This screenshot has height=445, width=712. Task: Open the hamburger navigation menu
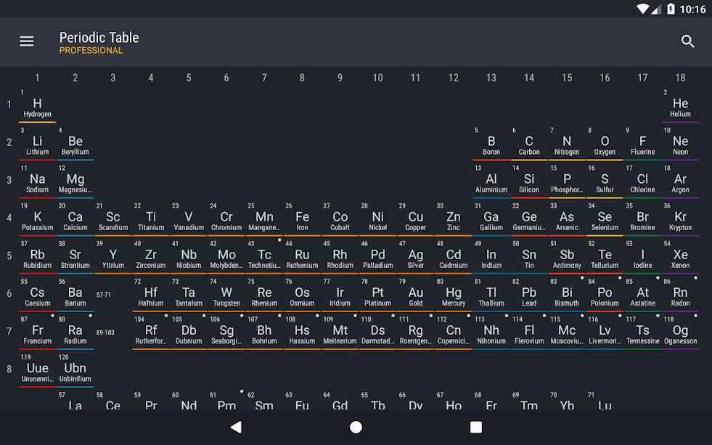click(x=27, y=41)
